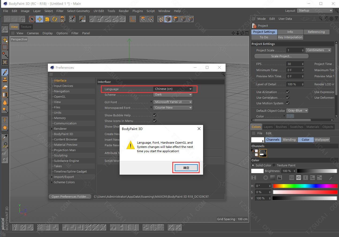Click the Axis coordinate system icon
Screen dimensions: 339x237
point(132,19)
